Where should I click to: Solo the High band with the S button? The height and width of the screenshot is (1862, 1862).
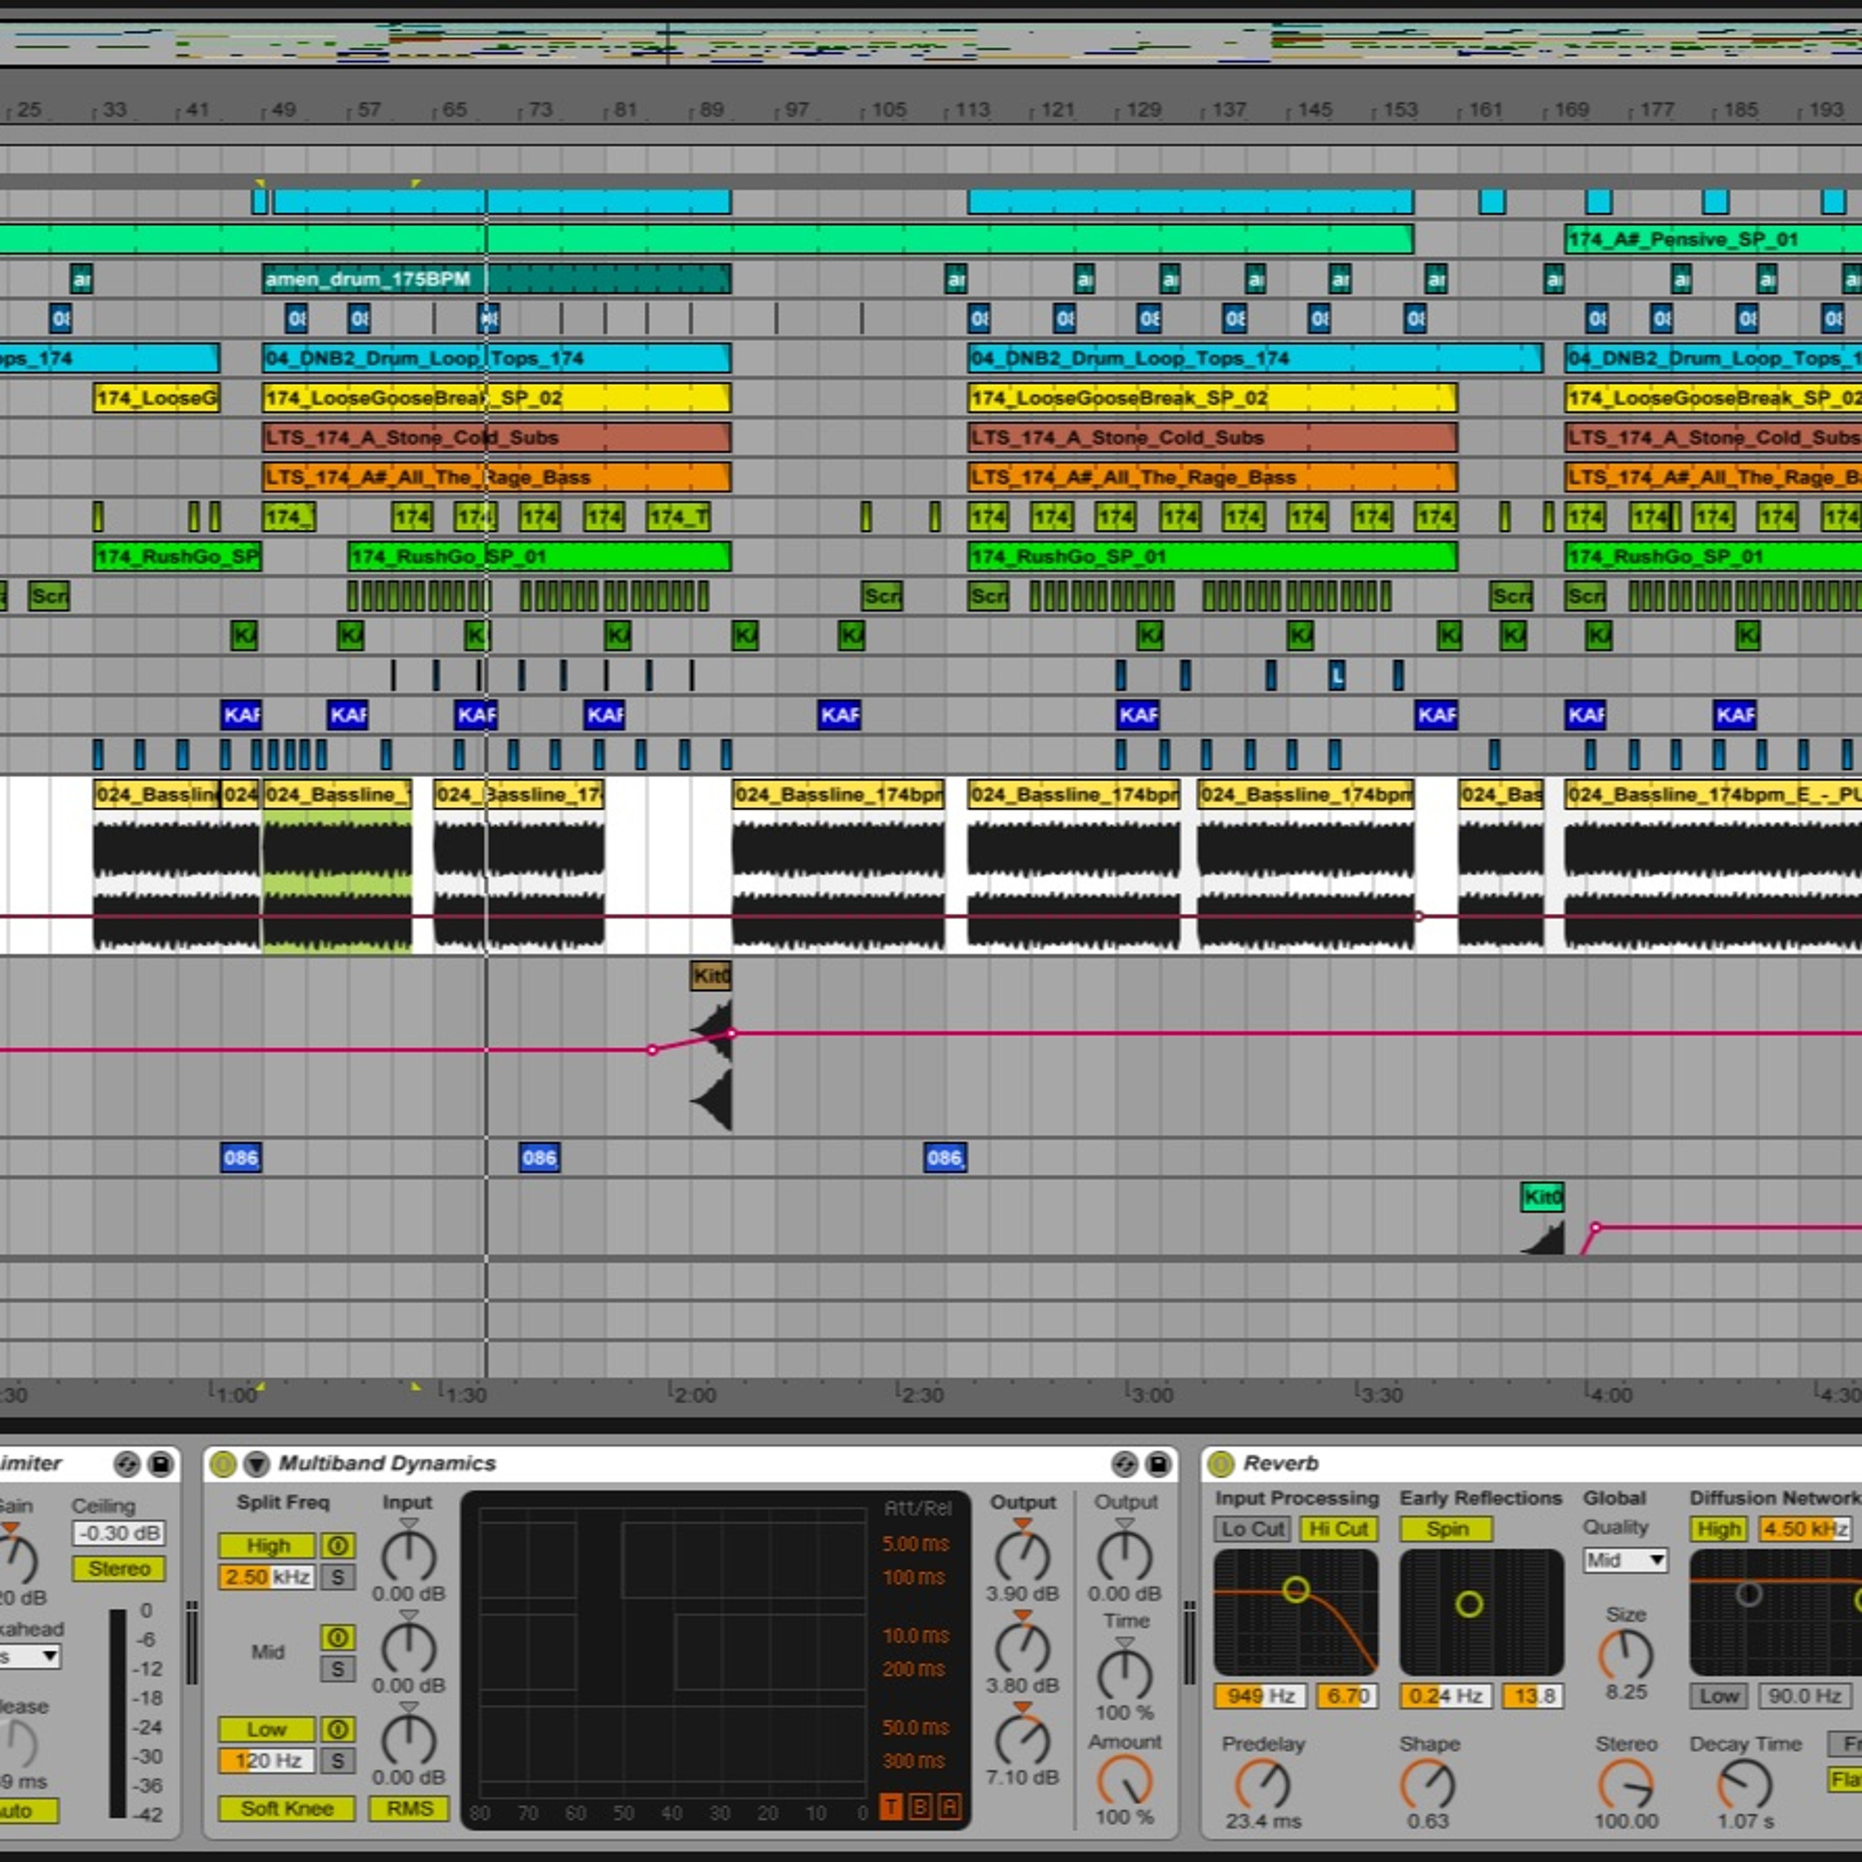point(337,1576)
